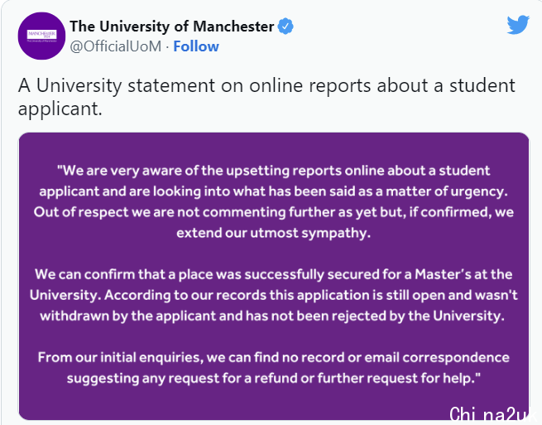The image size is (542, 425).
Task: Click the "extend our utmost sympathy" line
Action: (x=273, y=233)
